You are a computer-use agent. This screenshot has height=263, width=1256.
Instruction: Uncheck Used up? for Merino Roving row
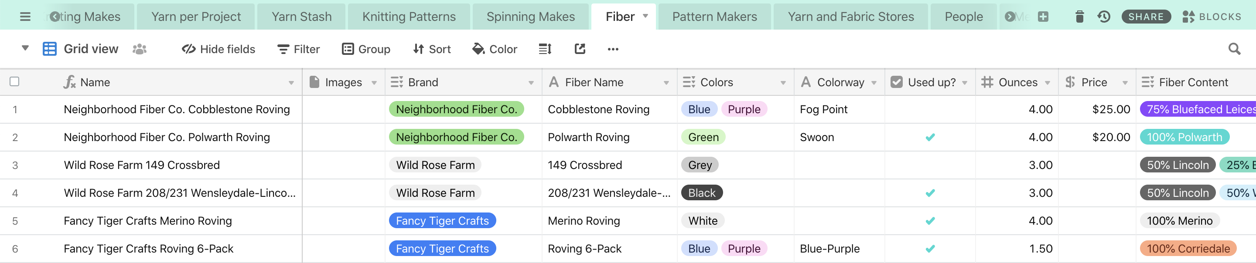point(930,221)
